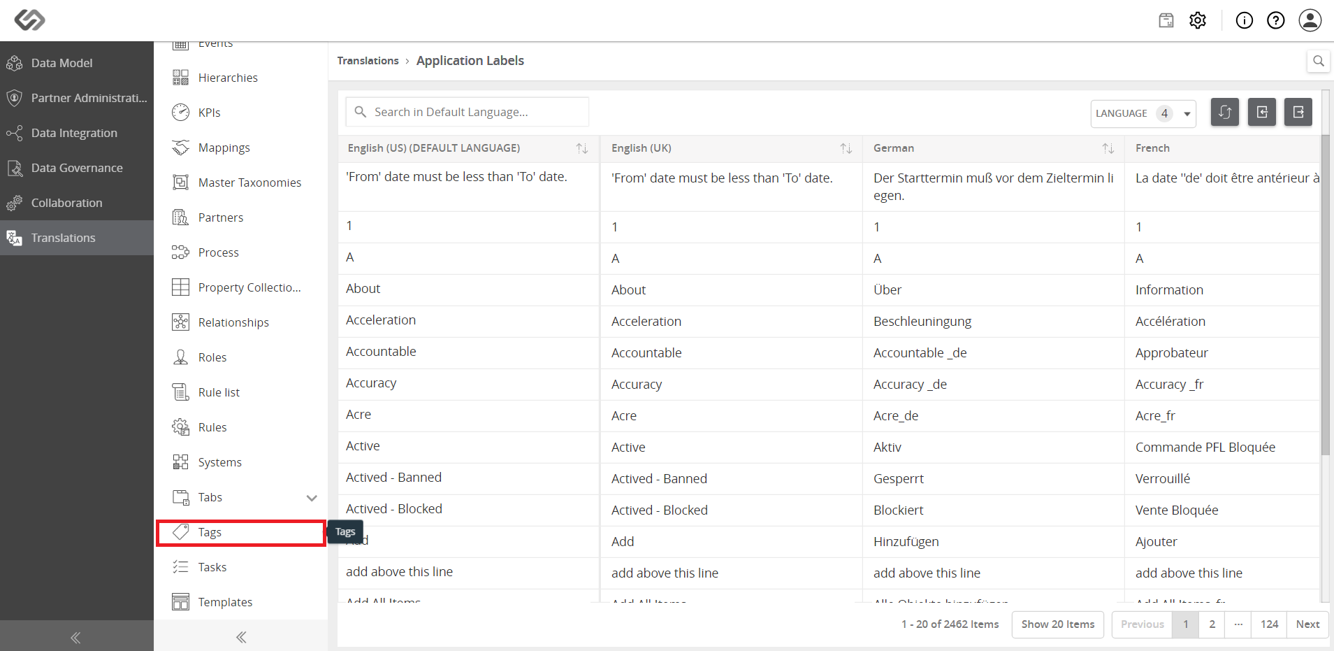Click the Process icon
Screen dimensions: 1334x651
[180, 252]
